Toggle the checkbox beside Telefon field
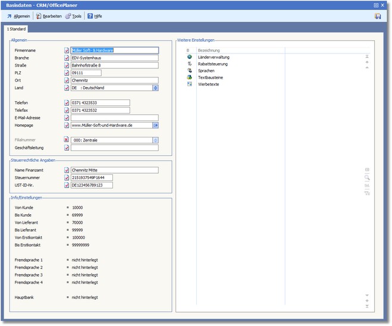Image resolution: width=392 pixels, height=326 pixels. 67,103
